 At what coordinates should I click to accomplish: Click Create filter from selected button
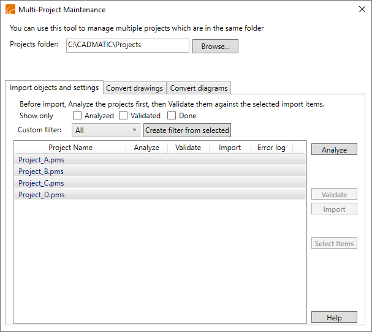pyautogui.click(x=187, y=130)
